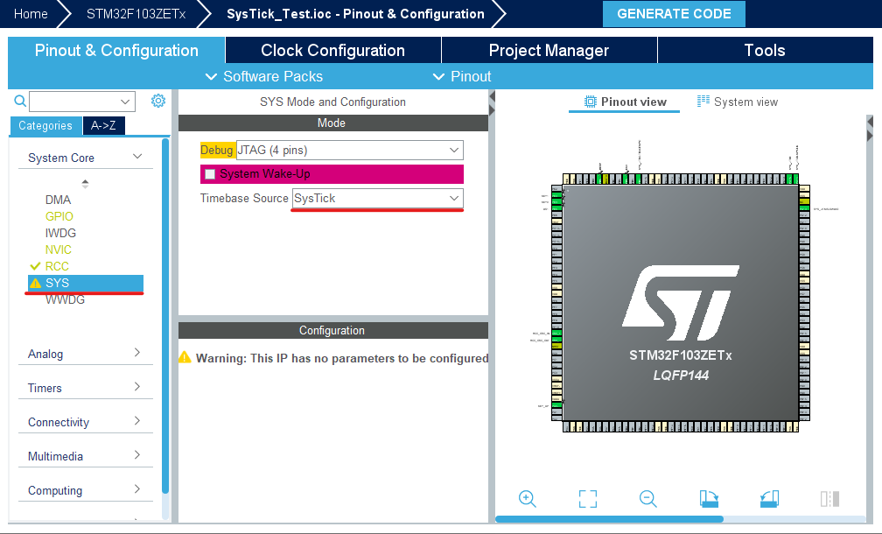The image size is (882, 534).
Task: Zoom in on the pinout view
Action: click(x=528, y=498)
